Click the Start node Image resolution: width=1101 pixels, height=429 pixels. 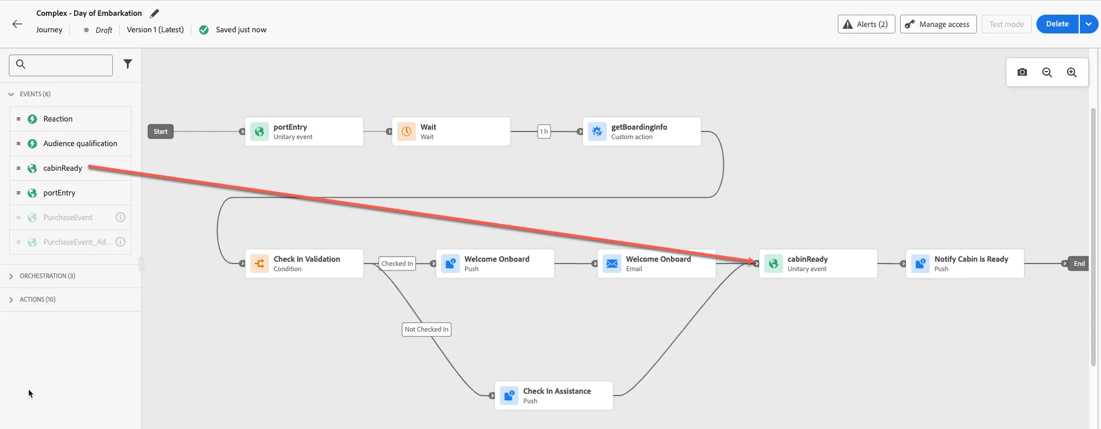[x=160, y=131]
